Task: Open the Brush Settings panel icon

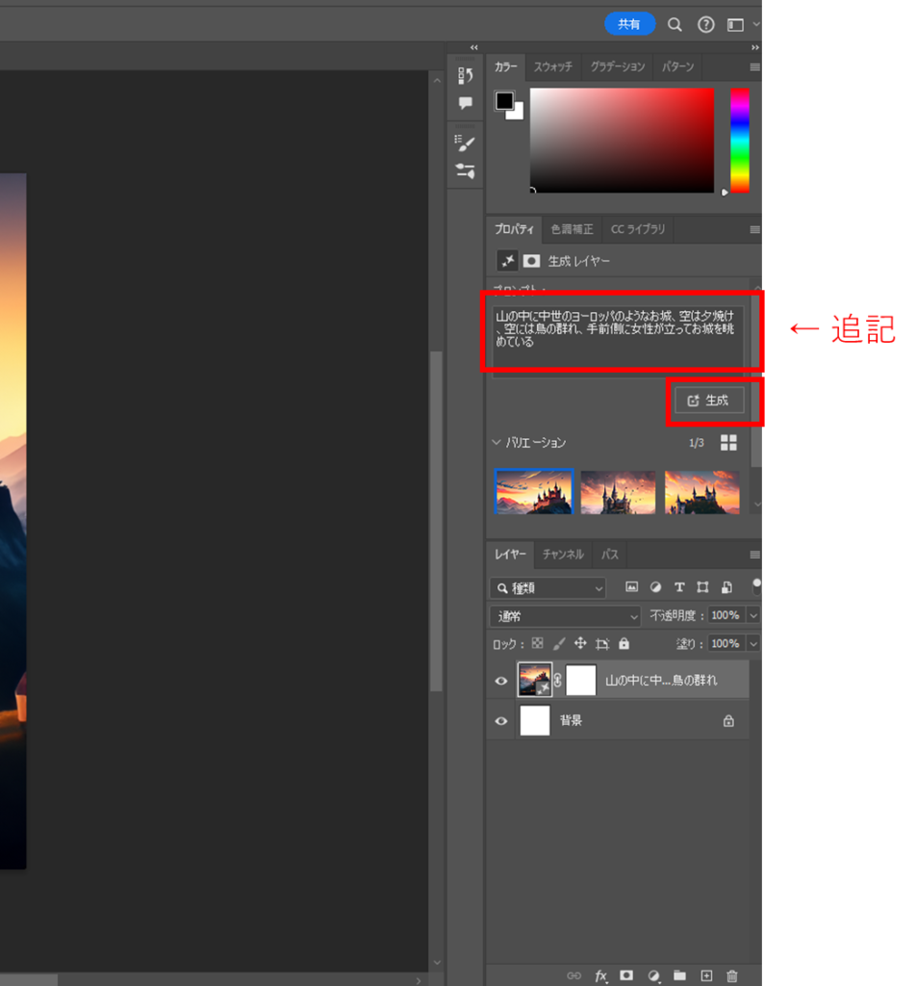Action: pyautogui.click(x=466, y=143)
